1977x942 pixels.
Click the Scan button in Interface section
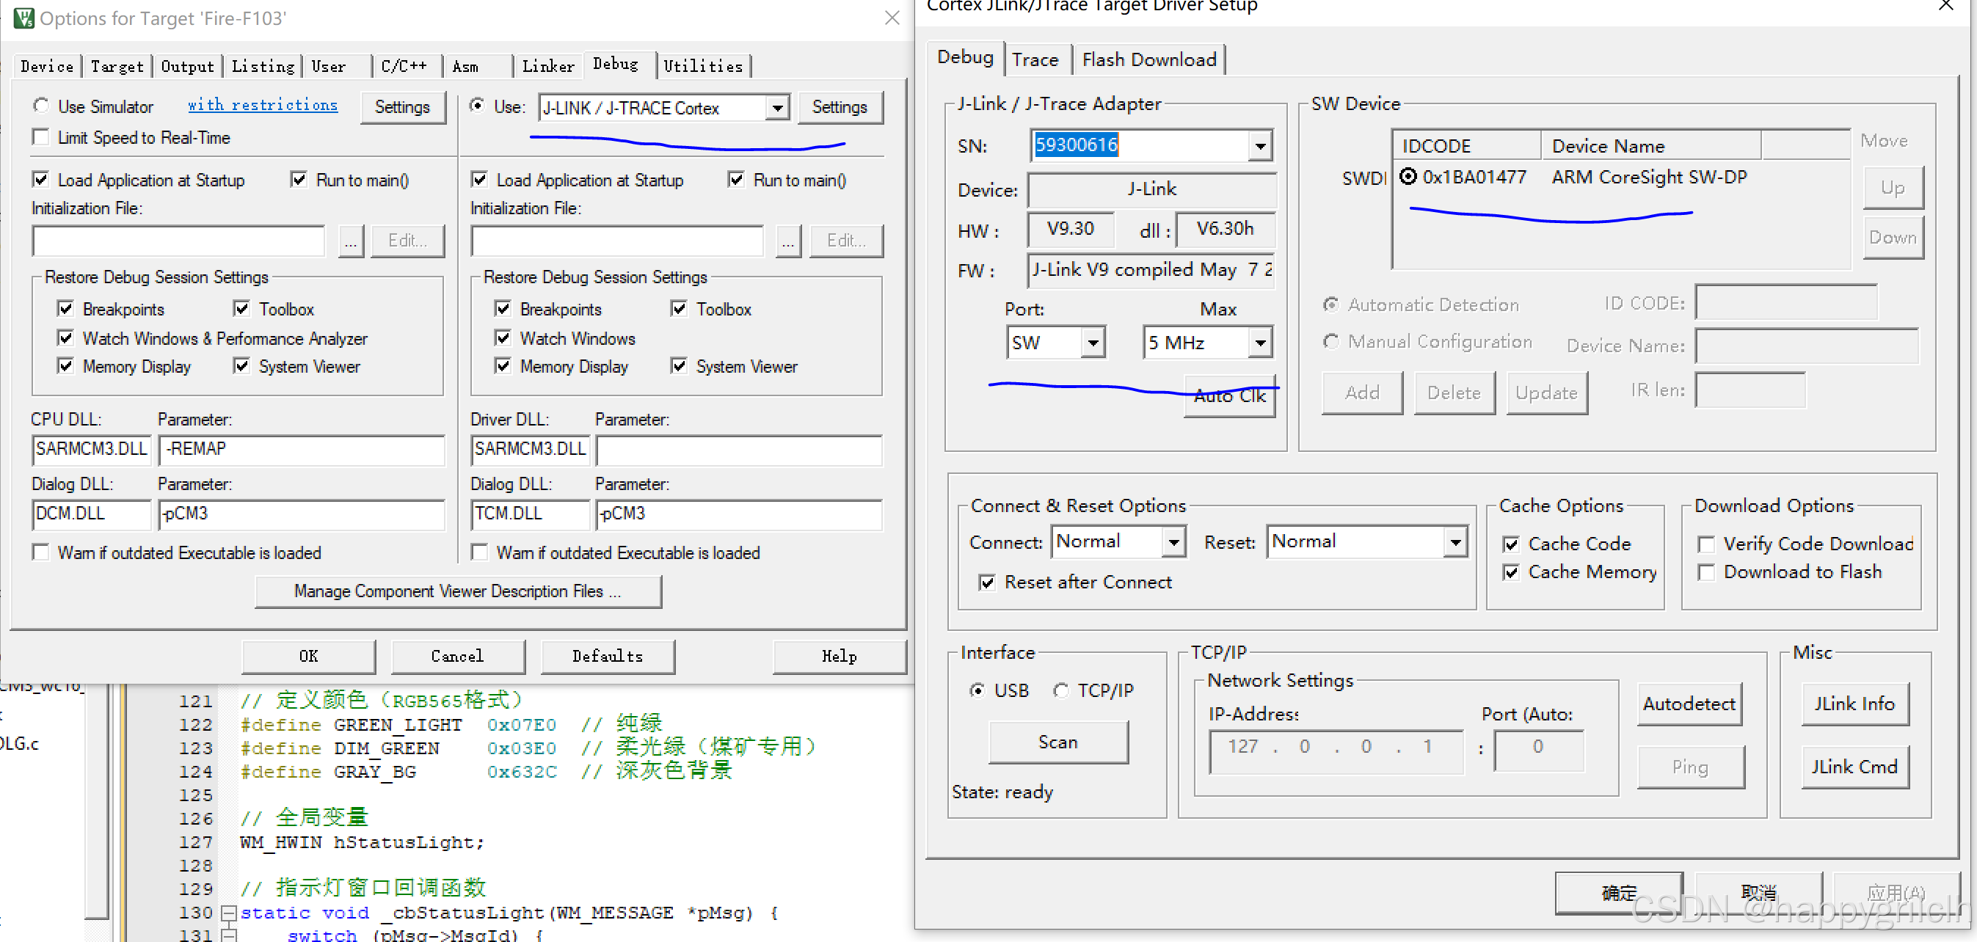[x=1058, y=742]
